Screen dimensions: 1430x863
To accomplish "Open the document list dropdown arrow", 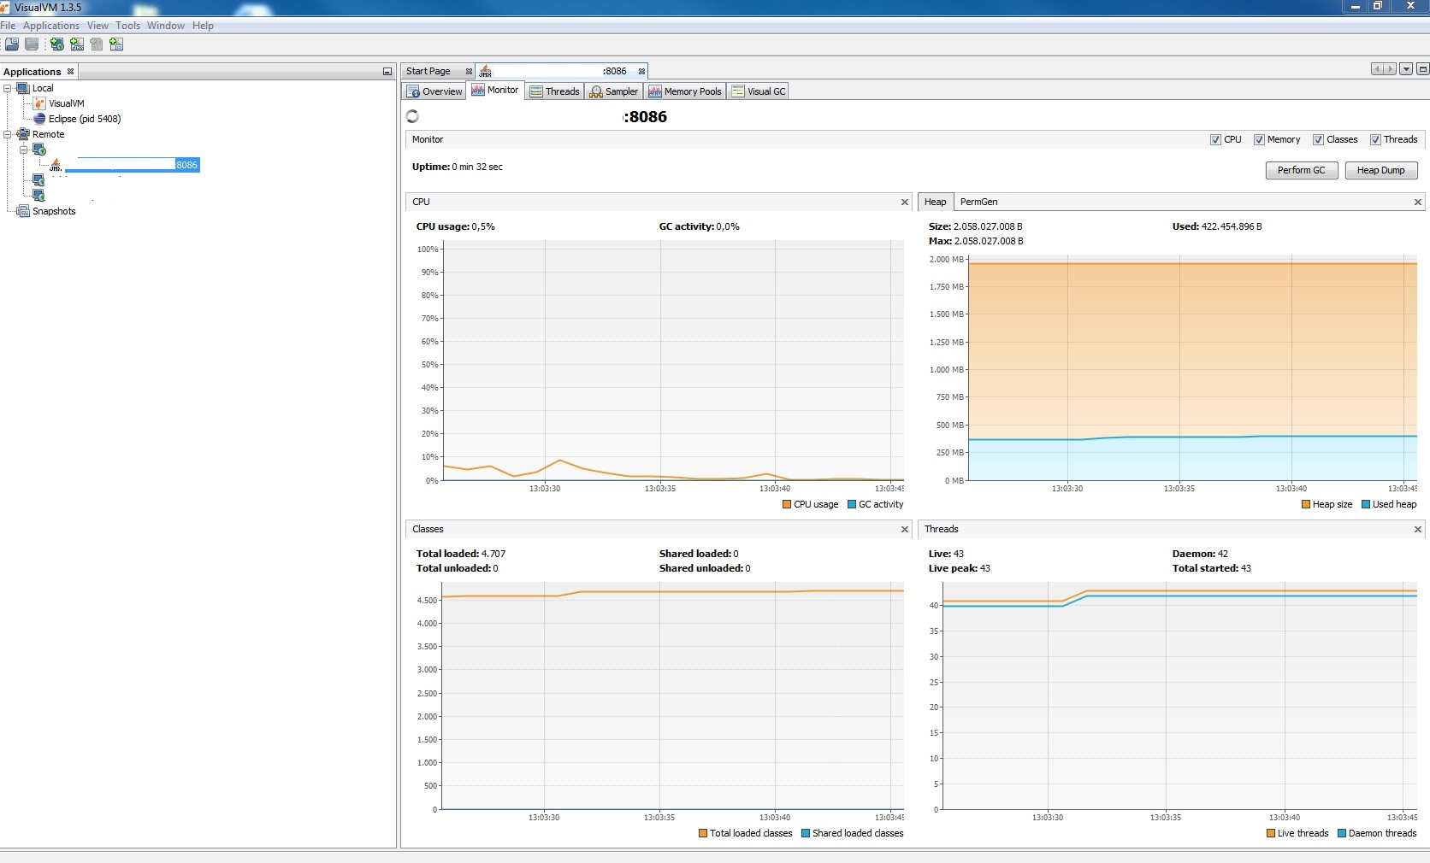I will (x=1405, y=69).
